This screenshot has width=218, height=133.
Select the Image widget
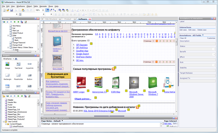click(x=7, y=65)
